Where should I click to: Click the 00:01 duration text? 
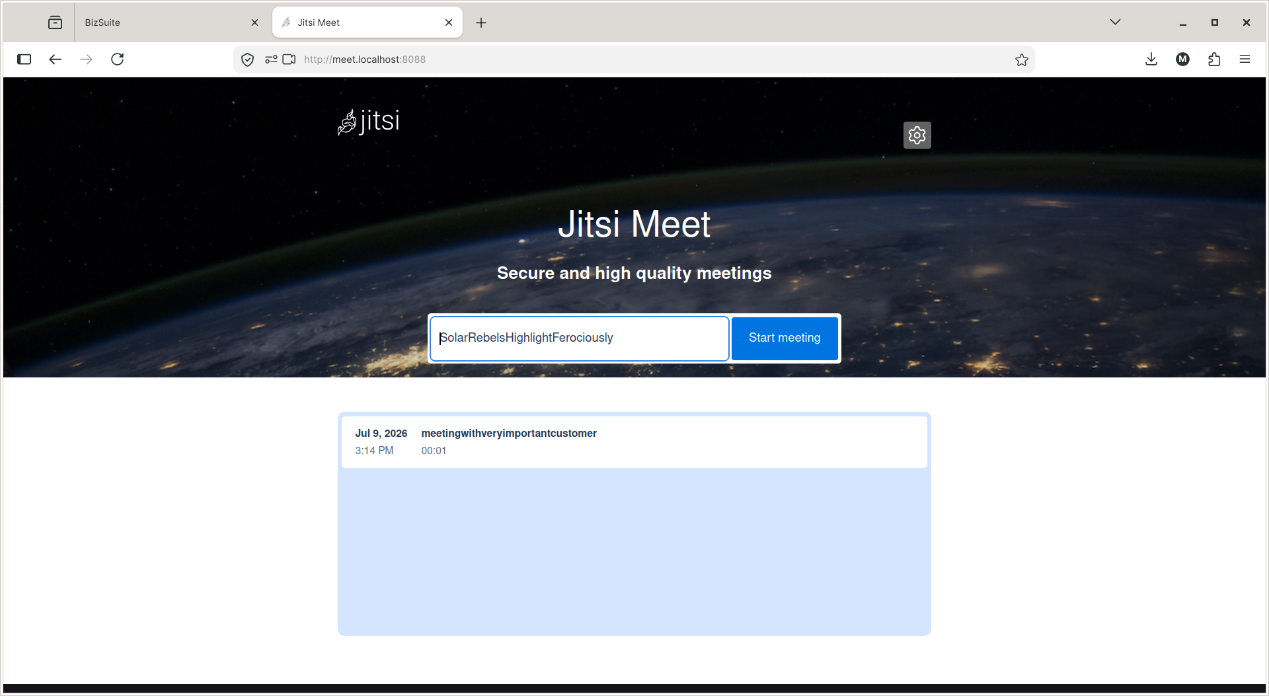pyautogui.click(x=434, y=451)
